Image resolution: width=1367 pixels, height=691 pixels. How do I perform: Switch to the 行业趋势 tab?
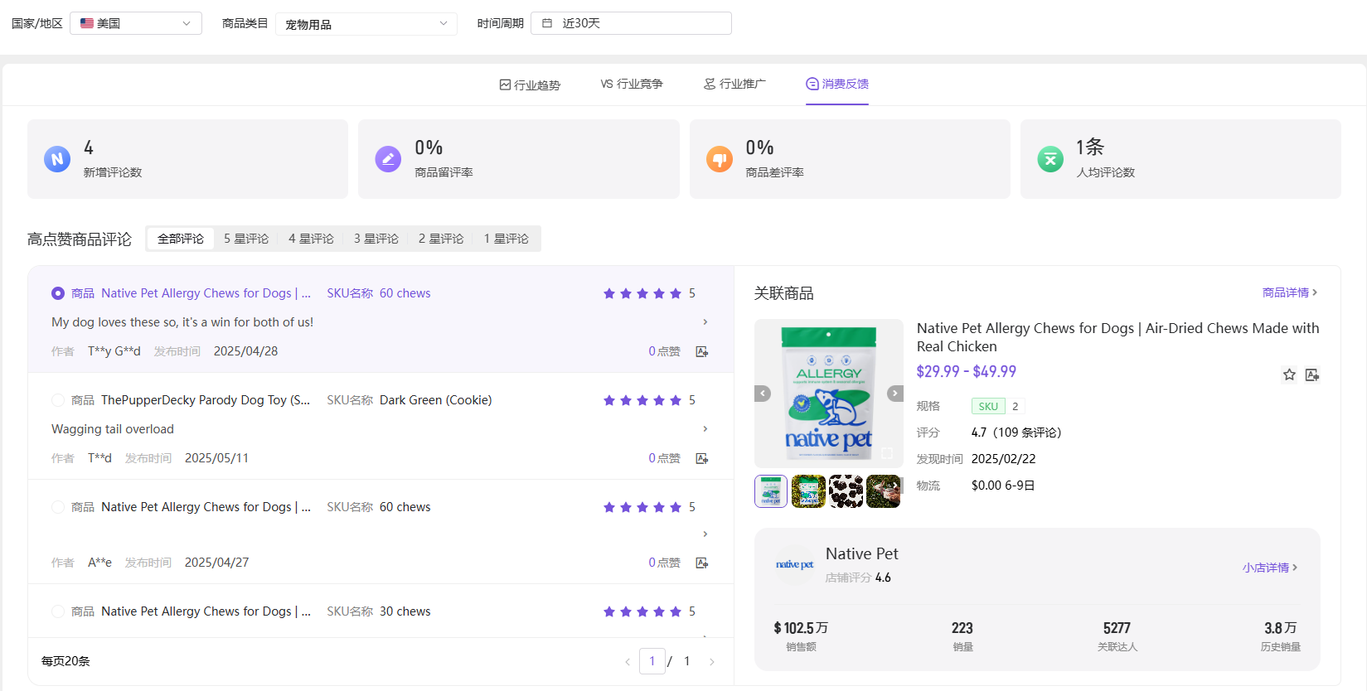pos(530,84)
